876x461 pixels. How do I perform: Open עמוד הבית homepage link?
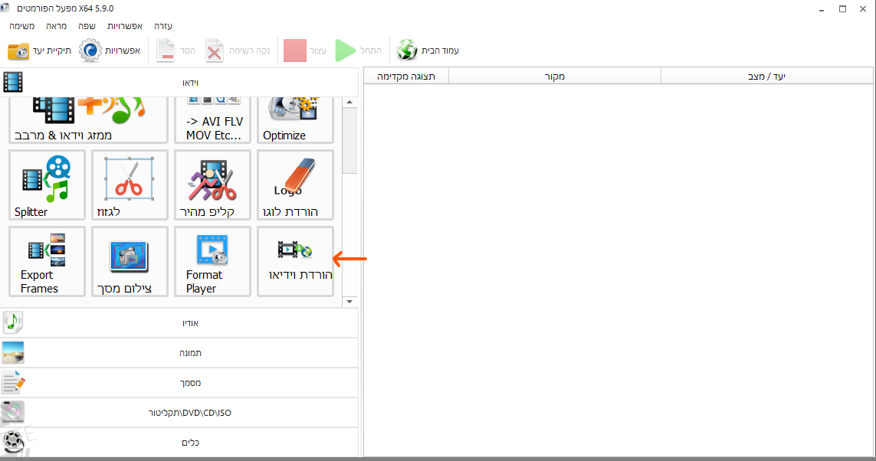click(428, 51)
